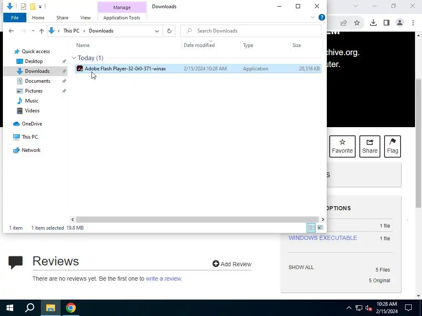Open Pictures in the navigation pane
Viewport: 422px width, 316px height.
tap(34, 91)
